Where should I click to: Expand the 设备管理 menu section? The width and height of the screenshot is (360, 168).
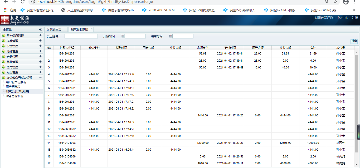40,46
